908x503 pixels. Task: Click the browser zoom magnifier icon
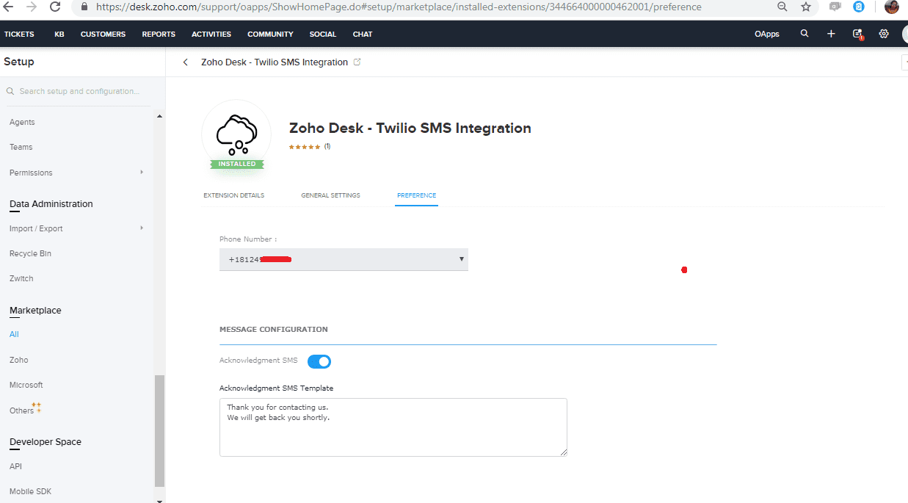tap(782, 7)
